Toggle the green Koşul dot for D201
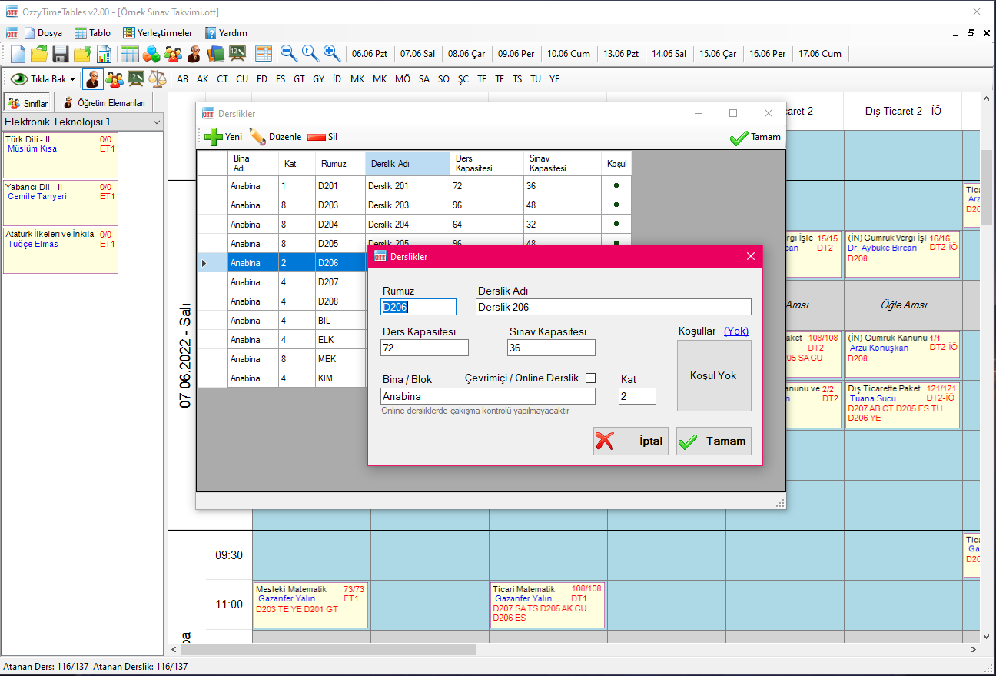Image resolution: width=996 pixels, height=676 pixels. [x=616, y=185]
